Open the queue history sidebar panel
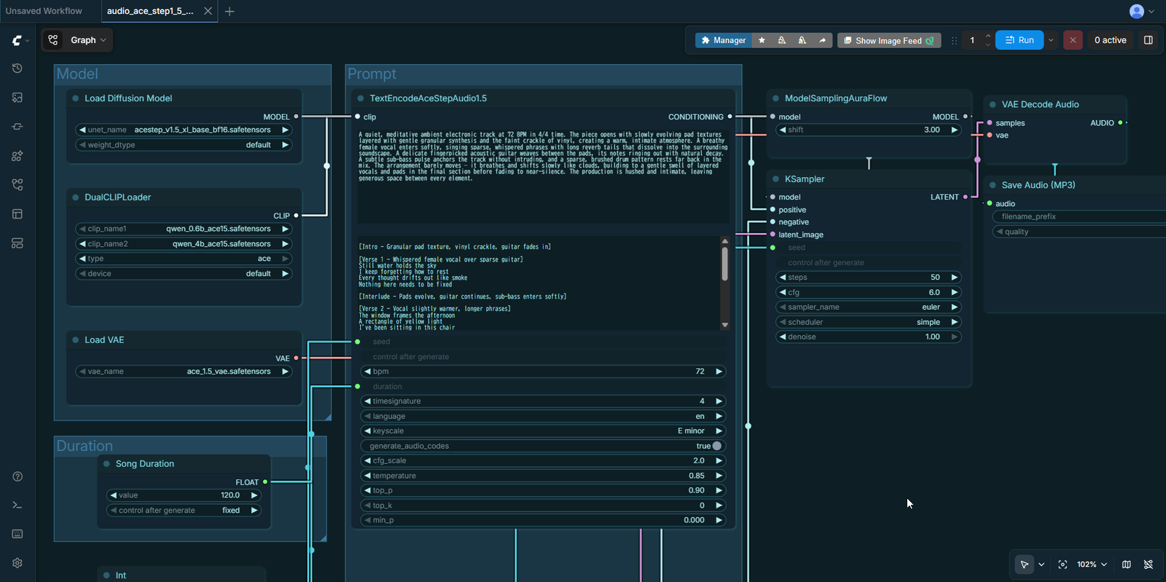Screen dimensions: 1166x582 tap(17, 68)
